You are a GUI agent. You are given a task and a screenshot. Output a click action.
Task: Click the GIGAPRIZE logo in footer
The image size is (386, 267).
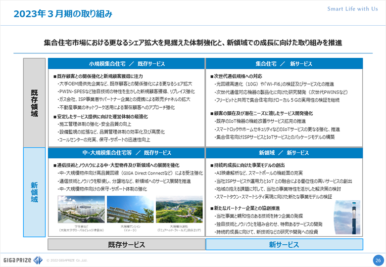point(21,260)
